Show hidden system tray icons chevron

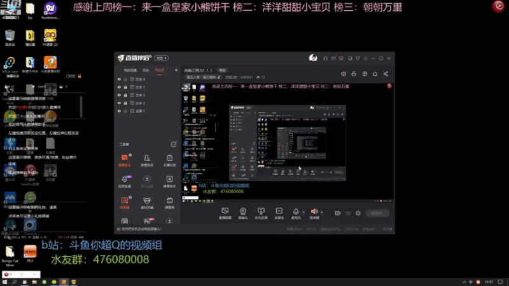tap(464, 282)
